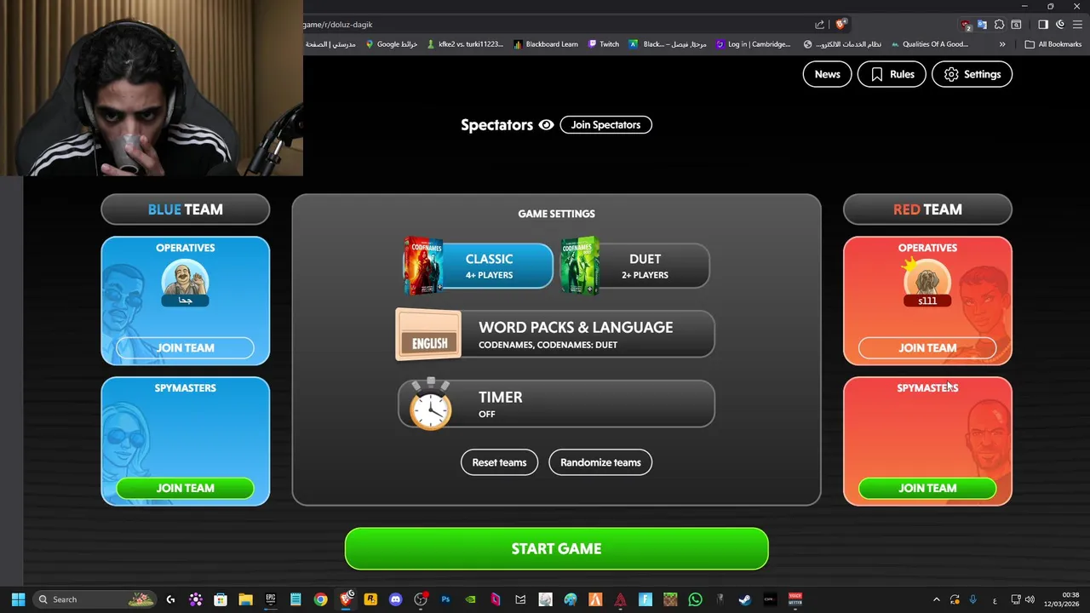Open the Rules page
The width and height of the screenshot is (1090, 613).
[x=892, y=74]
